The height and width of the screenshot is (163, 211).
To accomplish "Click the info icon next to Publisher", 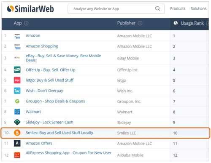I will pyautogui.click(x=140, y=23).
